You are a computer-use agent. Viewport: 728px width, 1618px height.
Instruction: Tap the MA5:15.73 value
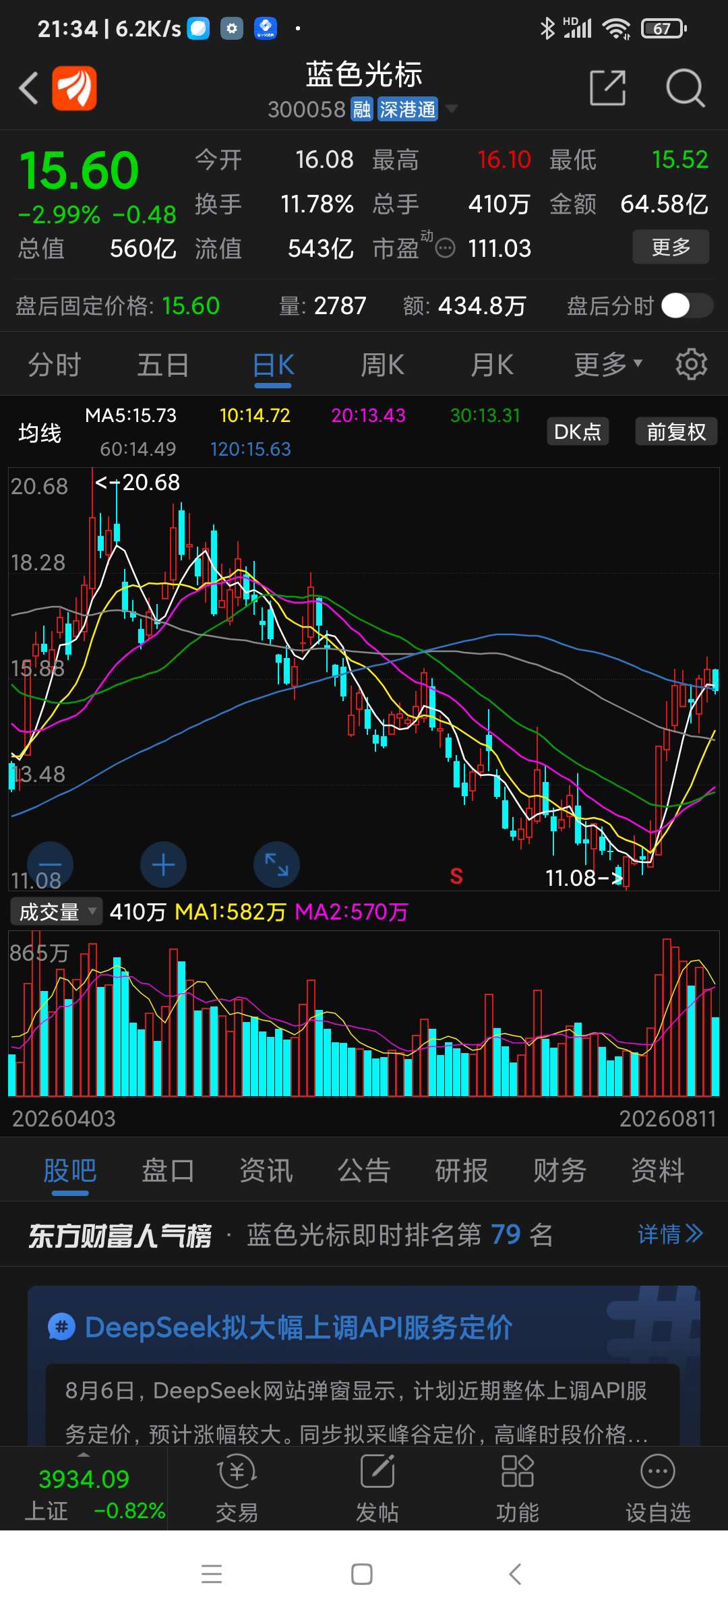pos(131,415)
